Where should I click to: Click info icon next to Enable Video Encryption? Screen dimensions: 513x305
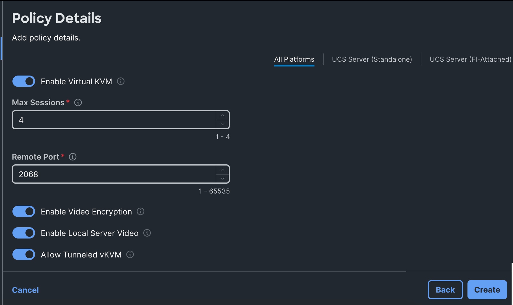141,211
